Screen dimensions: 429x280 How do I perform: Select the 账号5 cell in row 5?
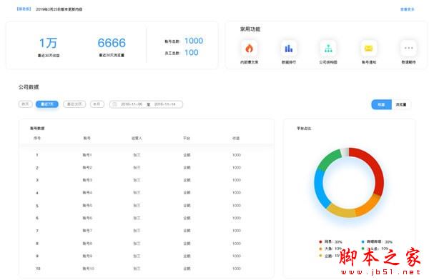pyautogui.click(x=87, y=206)
